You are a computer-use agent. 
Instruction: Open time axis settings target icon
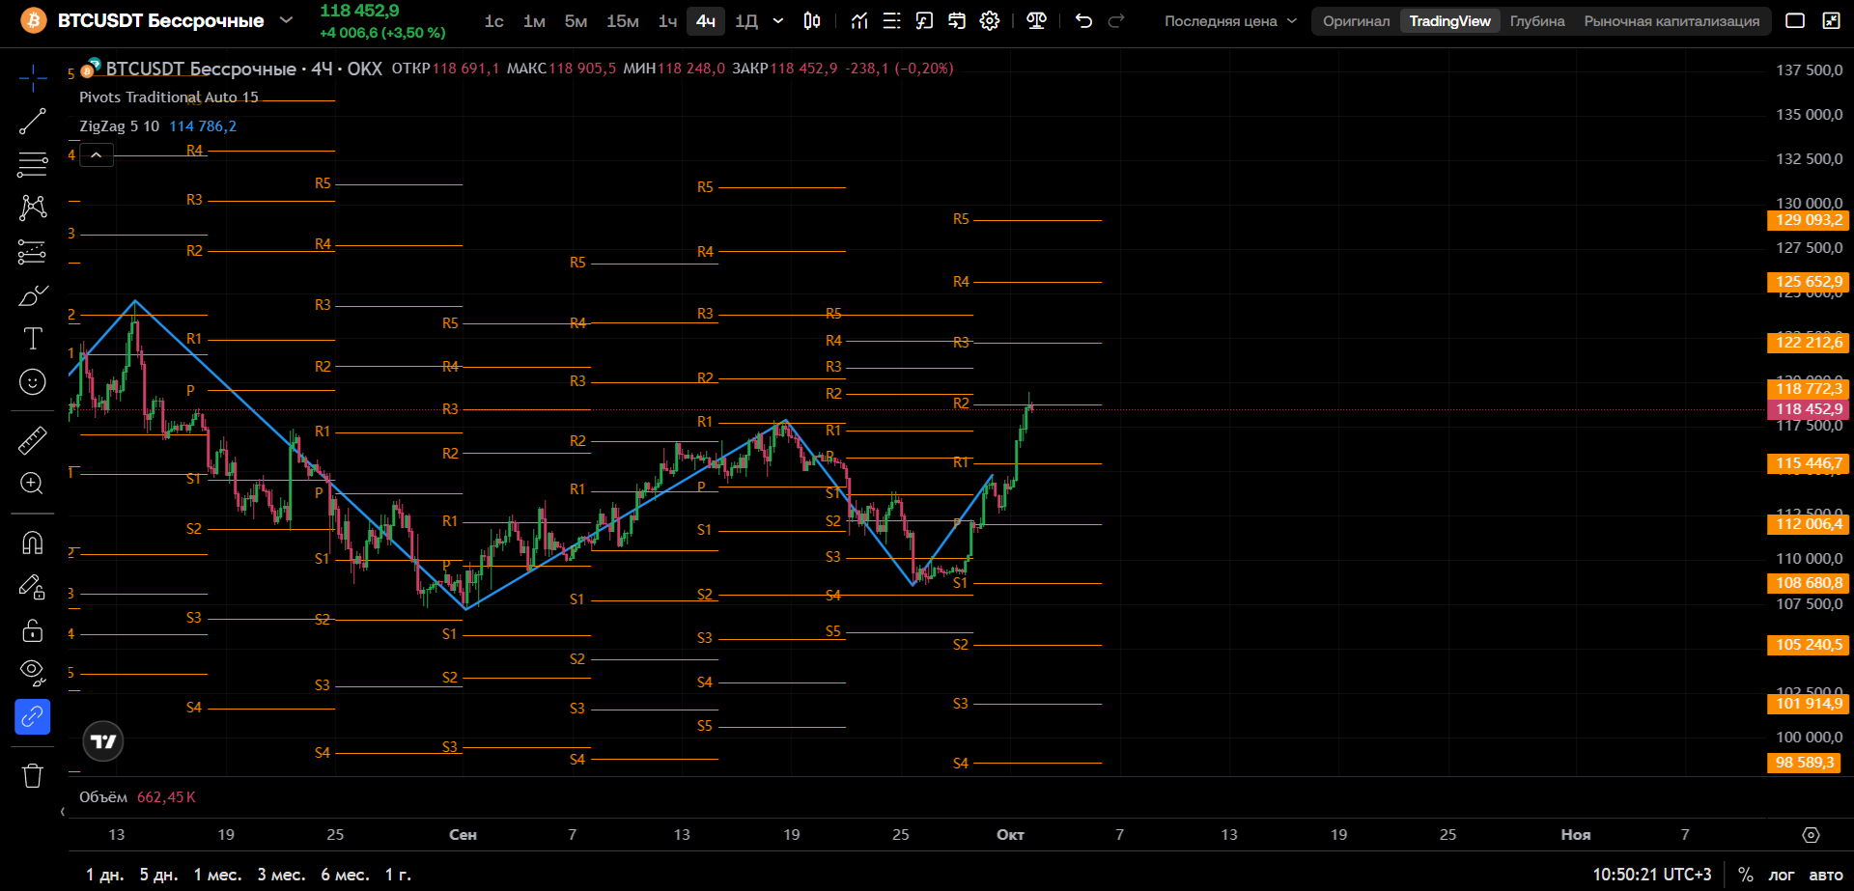pyautogui.click(x=1812, y=835)
